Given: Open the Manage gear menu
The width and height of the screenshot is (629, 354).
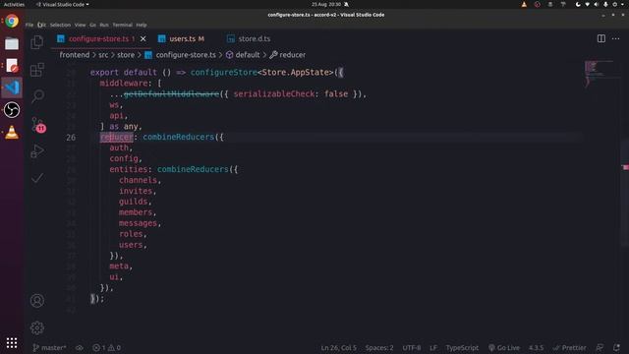Looking at the screenshot, I should point(37,327).
